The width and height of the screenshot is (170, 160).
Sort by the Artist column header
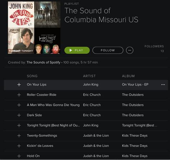click(89, 76)
